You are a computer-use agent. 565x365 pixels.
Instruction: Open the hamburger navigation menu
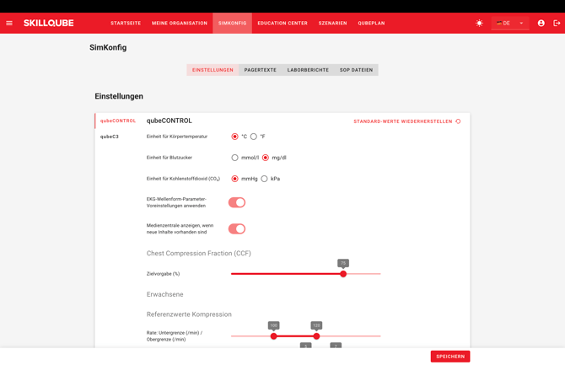[x=9, y=23]
